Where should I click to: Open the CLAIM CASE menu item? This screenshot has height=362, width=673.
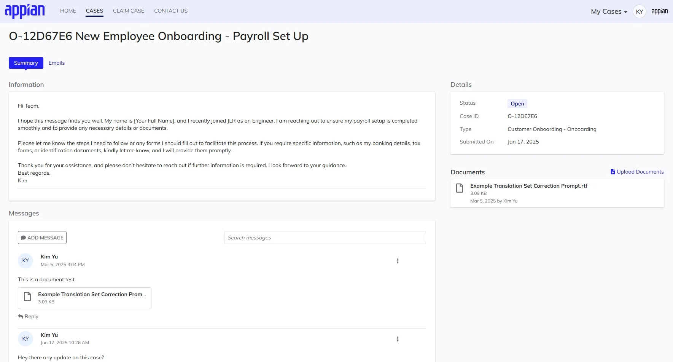(x=128, y=11)
